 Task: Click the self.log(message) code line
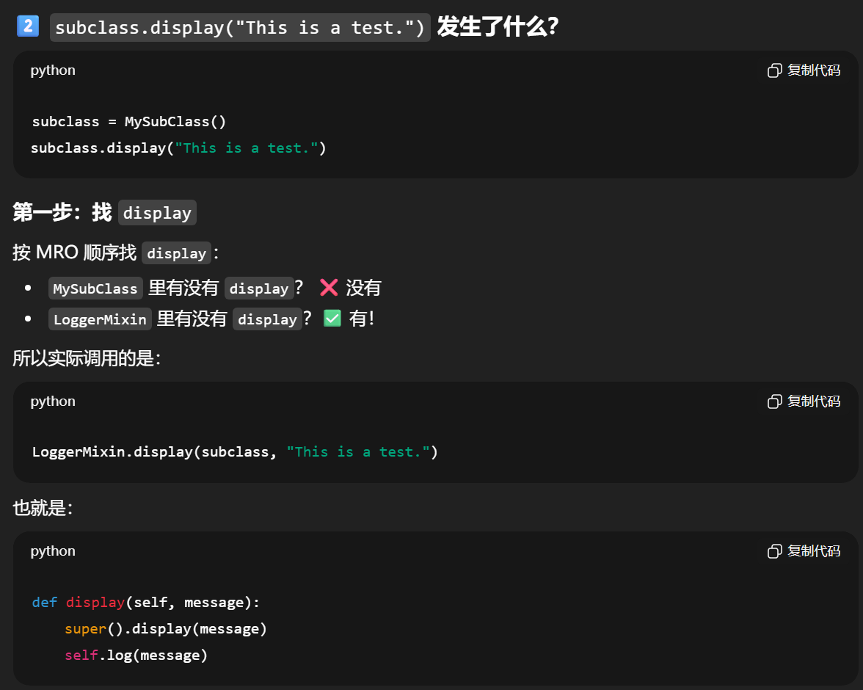[136, 655]
